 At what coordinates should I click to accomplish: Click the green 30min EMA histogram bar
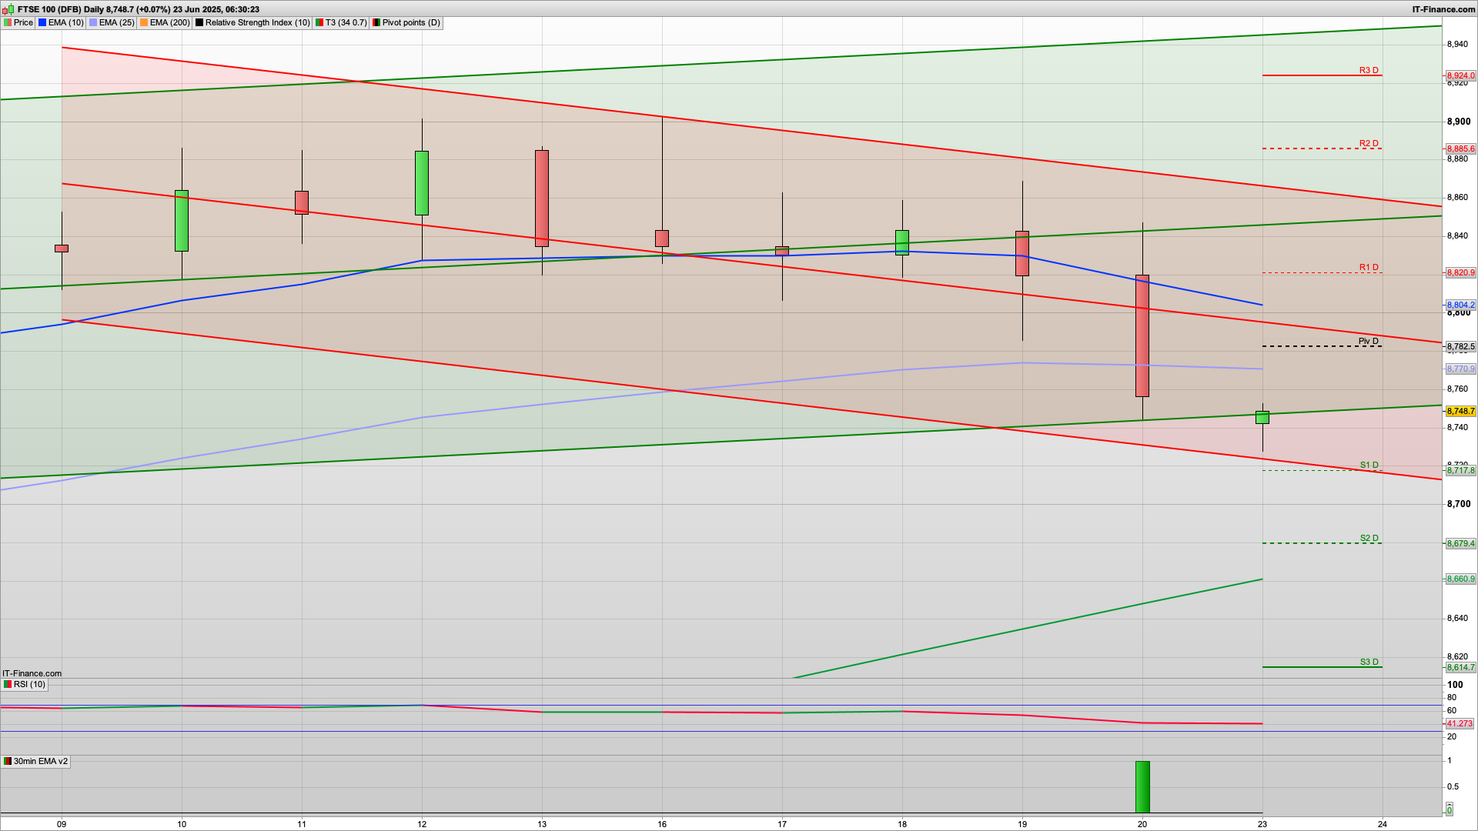click(1142, 786)
